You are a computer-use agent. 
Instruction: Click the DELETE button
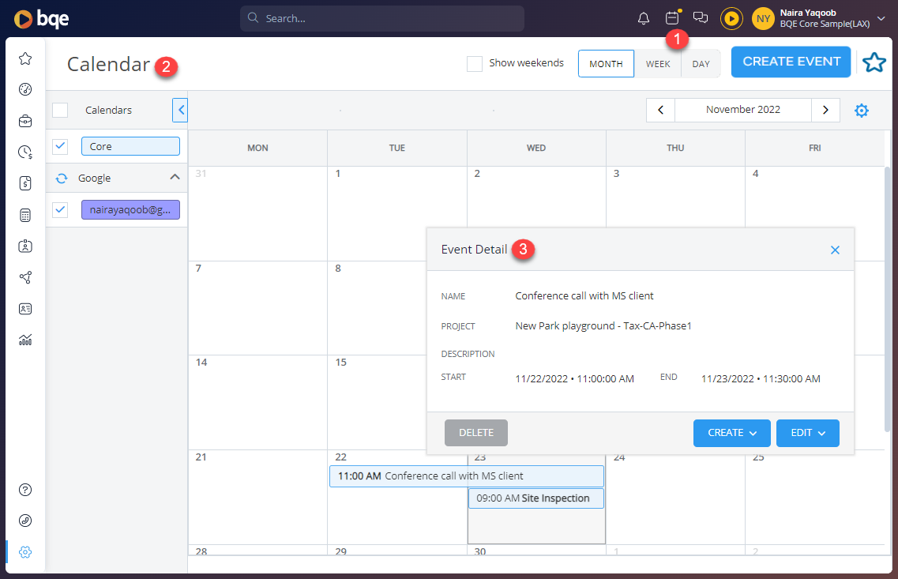tap(476, 433)
